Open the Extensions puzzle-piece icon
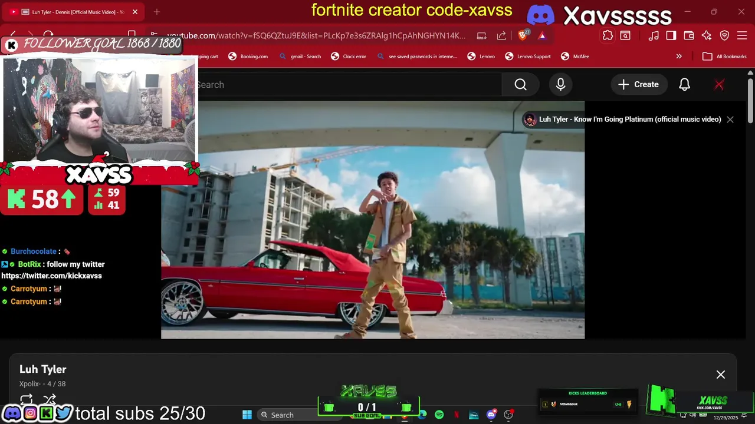This screenshot has height=424, width=755. (608, 35)
